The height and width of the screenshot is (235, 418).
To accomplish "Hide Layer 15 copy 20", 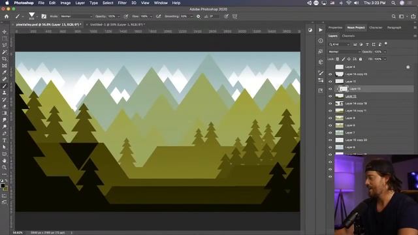I will point(330,140).
